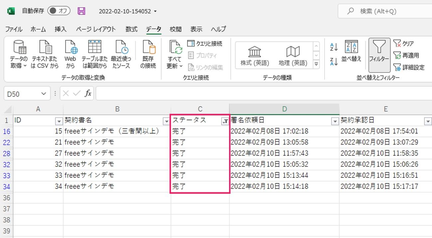Click テキストまたは CSV から icon
Viewport: 432px width, 238px height.
point(45,54)
